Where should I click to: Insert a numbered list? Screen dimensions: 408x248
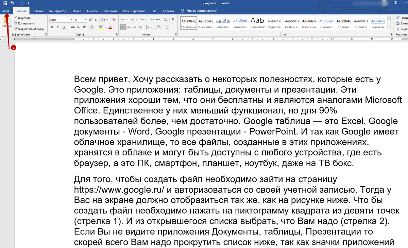point(132,20)
